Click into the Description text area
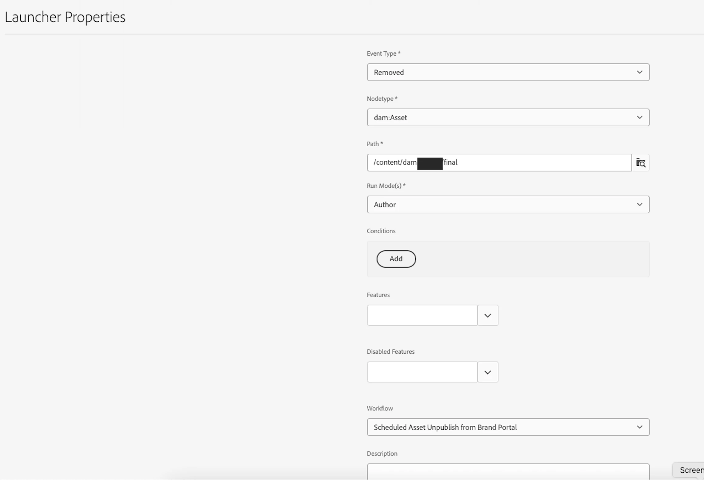Viewport: 704px width, 480px height. 508,472
